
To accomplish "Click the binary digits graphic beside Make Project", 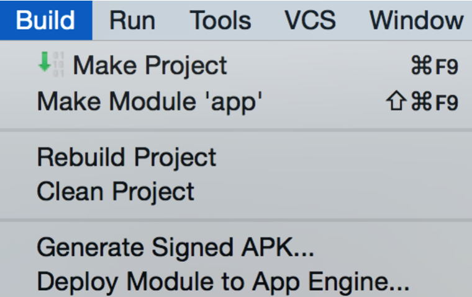I will point(58,65).
